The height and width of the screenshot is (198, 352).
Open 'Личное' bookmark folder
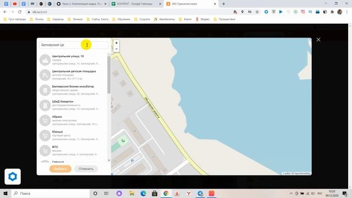click(x=75, y=19)
